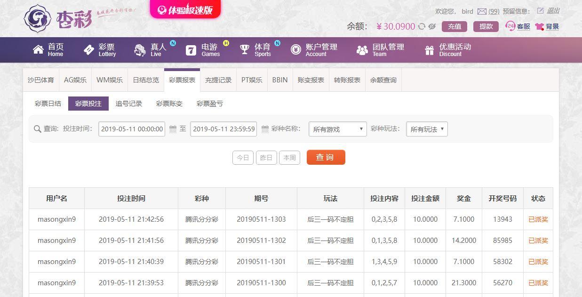The image size is (582, 297).
Task: Switch to the 充提记录 tab
Action: tap(218, 80)
